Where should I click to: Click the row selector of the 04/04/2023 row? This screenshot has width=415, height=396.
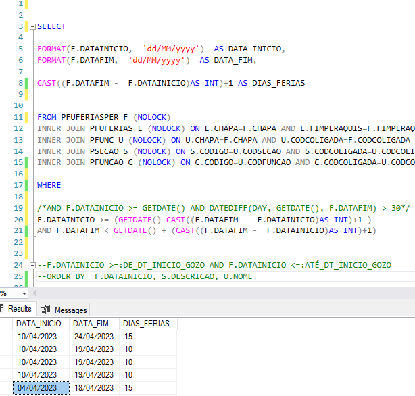tap(6, 388)
